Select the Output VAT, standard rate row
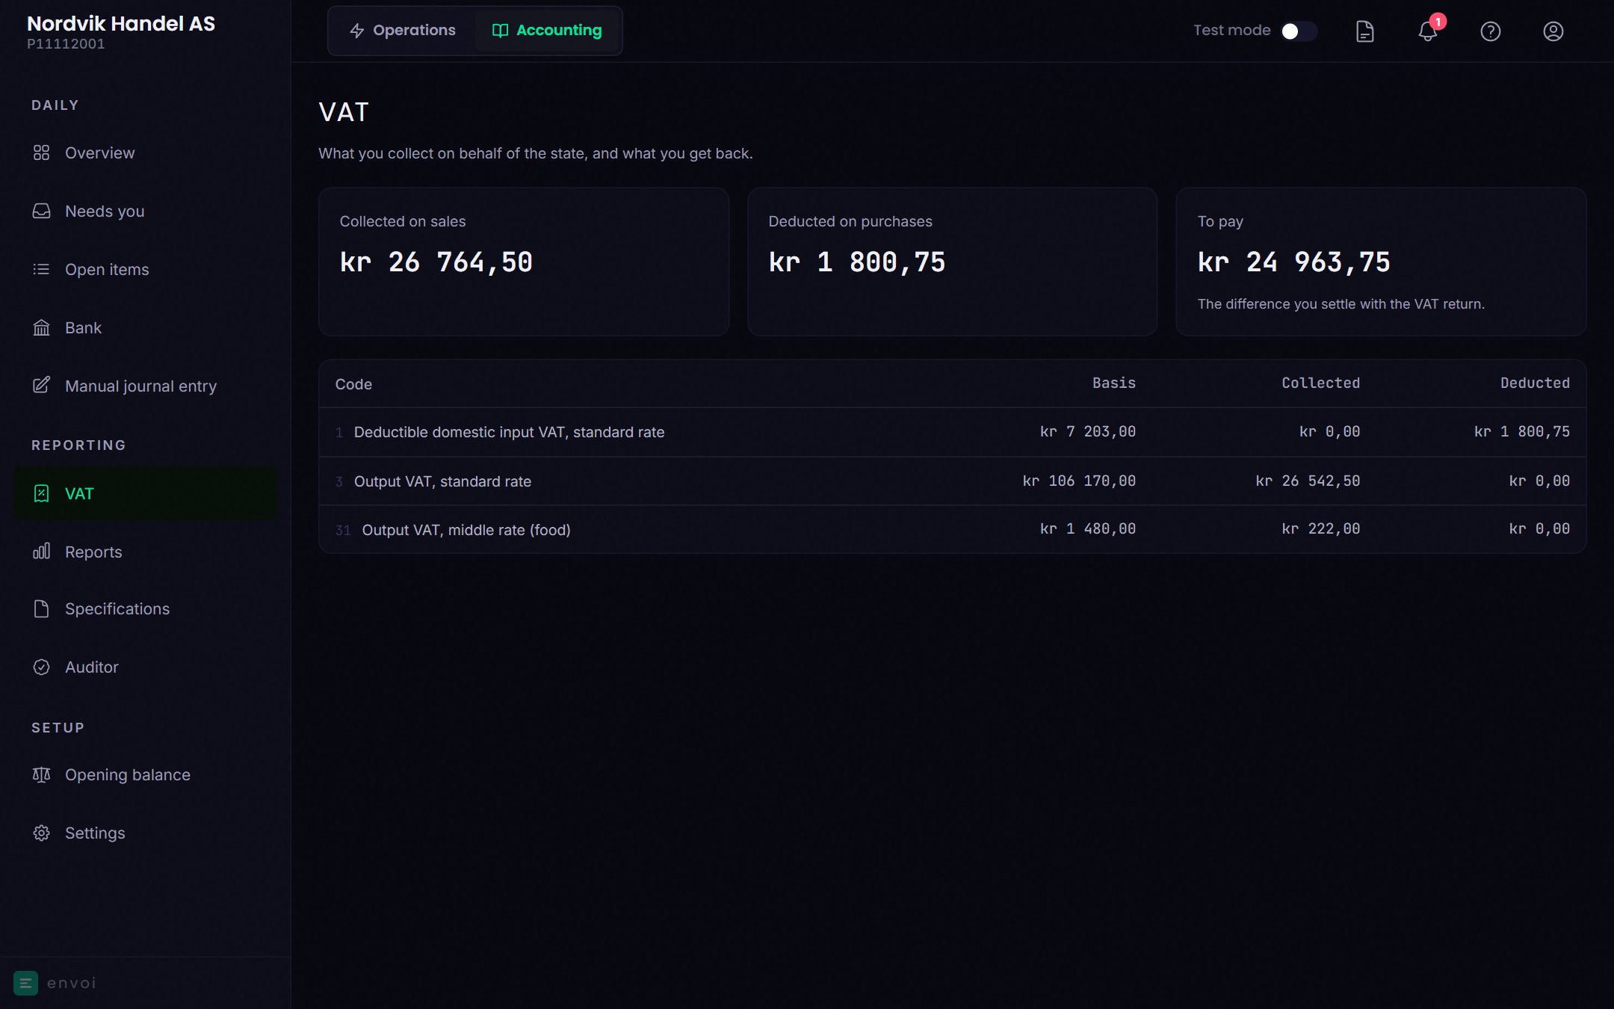The image size is (1614, 1009). pos(953,481)
